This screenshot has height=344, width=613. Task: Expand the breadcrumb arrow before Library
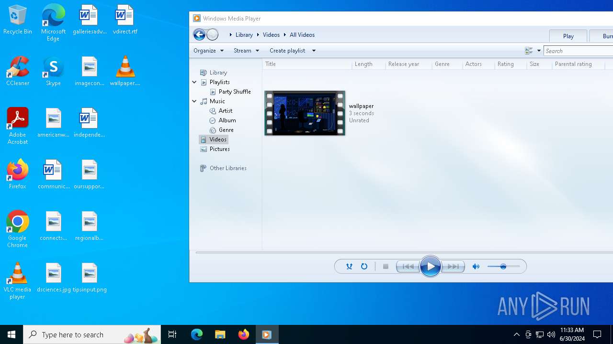230,35
